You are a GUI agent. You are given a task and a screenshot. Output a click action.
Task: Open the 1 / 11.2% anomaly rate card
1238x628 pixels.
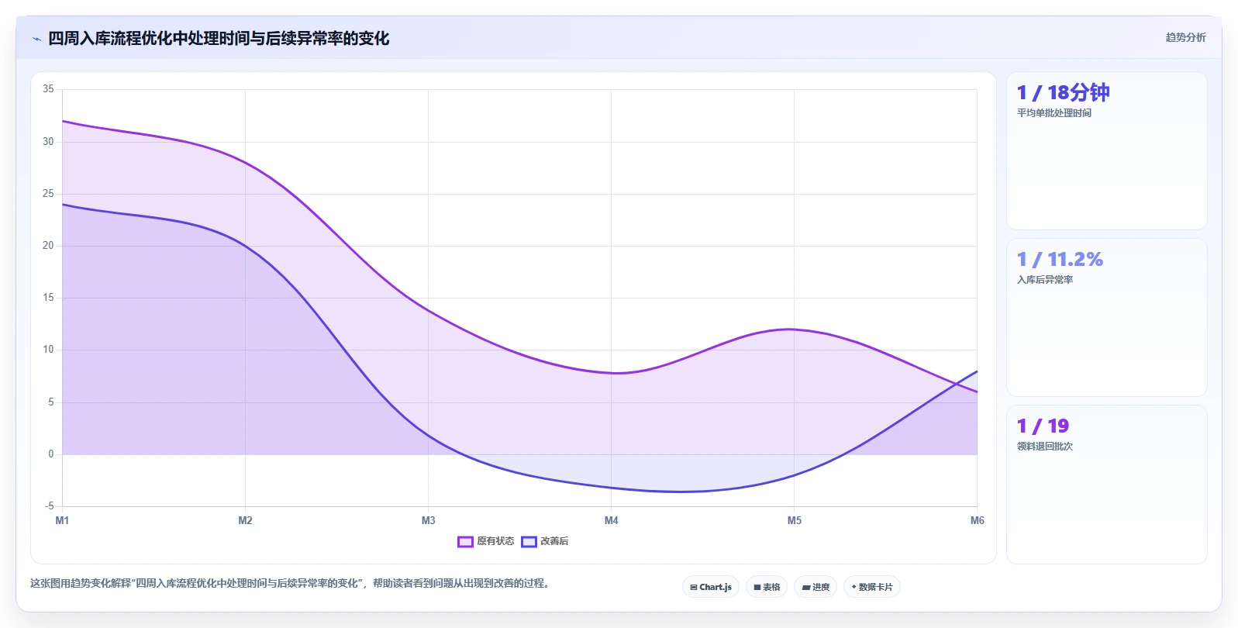point(1106,317)
